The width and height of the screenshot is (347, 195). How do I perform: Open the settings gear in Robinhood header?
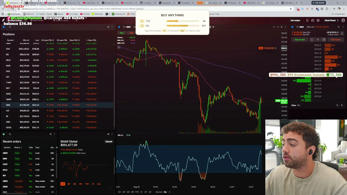tap(318, 20)
